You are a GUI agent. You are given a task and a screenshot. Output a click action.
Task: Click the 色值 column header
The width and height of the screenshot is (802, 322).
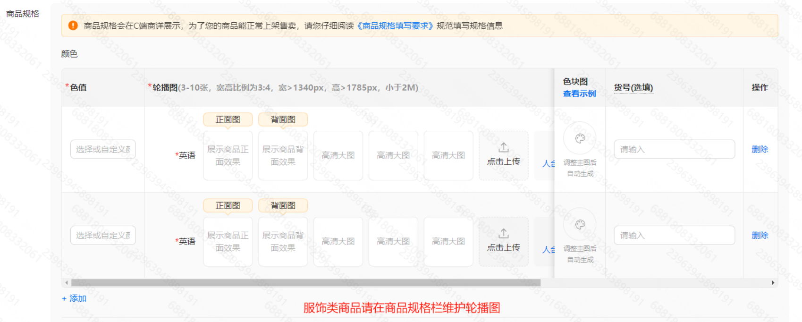[78, 87]
